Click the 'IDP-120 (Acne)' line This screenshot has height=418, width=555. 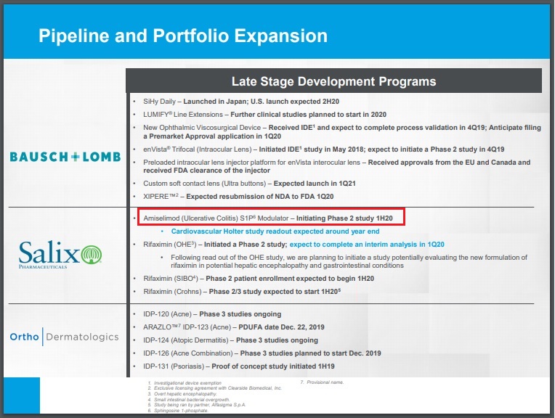click(x=212, y=314)
